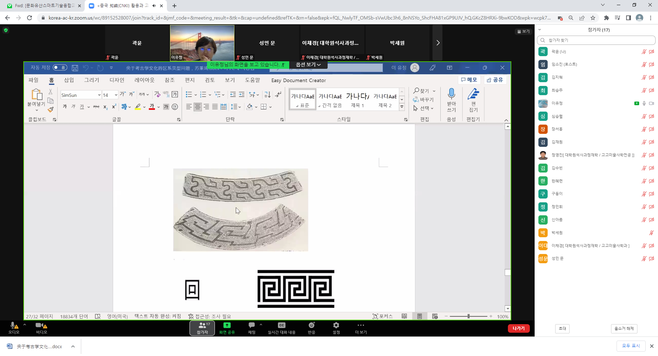Switch to the 삽입 ribbon tab

[x=69, y=80]
